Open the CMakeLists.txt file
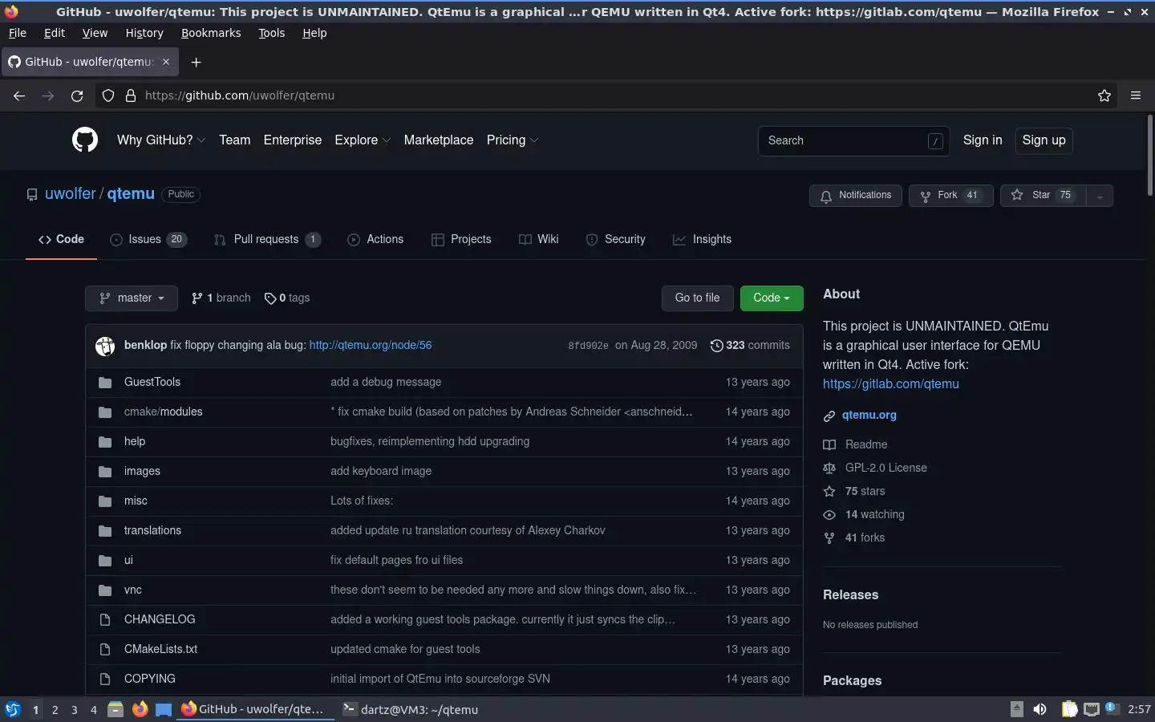Viewport: 1155px width, 722px height. tap(160, 649)
